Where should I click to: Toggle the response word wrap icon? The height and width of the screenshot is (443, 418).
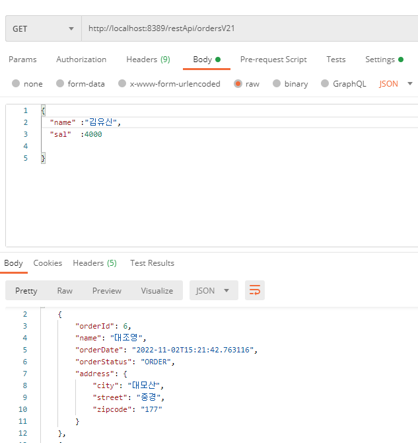(255, 290)
